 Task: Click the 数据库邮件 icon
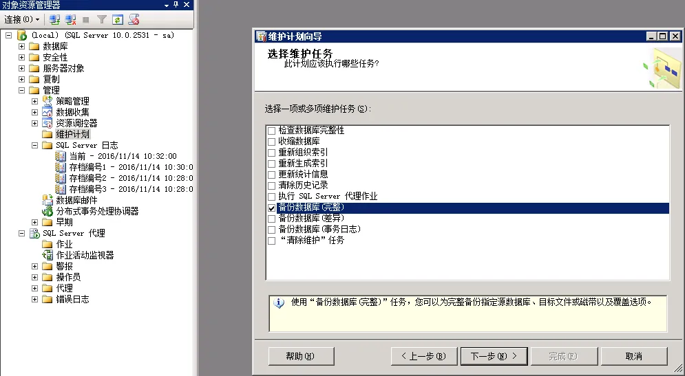48,200
